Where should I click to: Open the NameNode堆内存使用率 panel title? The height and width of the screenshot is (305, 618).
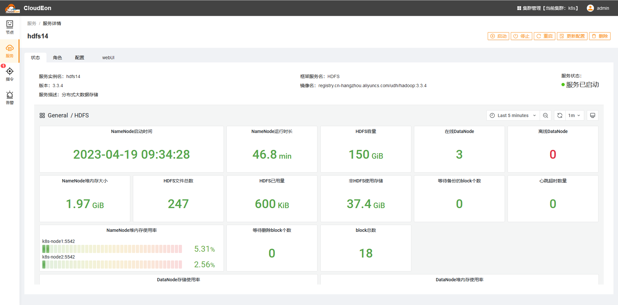coord(132,230)
